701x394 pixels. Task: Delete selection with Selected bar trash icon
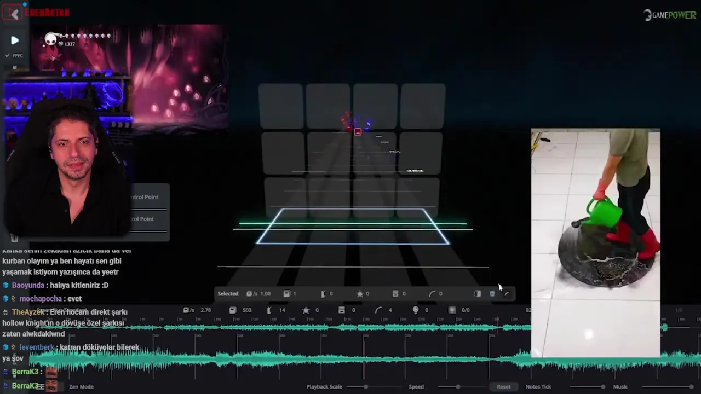click(x=492, y=294)
